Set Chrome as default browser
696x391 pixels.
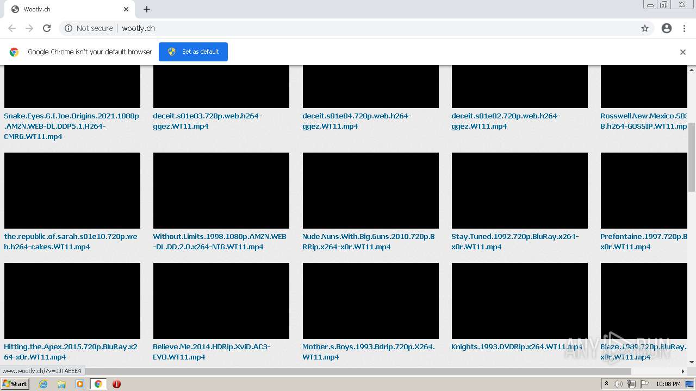click(193, 52)
